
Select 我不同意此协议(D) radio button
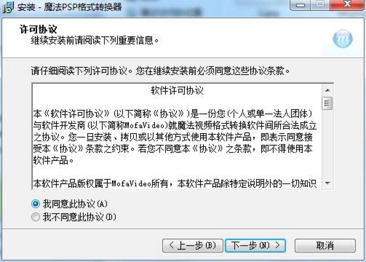(x=36, y=217)
